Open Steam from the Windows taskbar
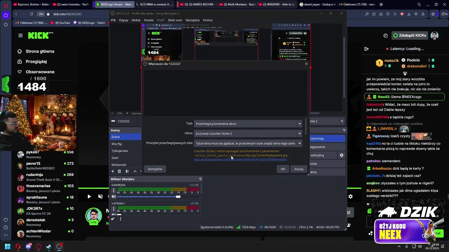This screenshot has height=252, width=449. pyautogui.click(x=49, y=246)
